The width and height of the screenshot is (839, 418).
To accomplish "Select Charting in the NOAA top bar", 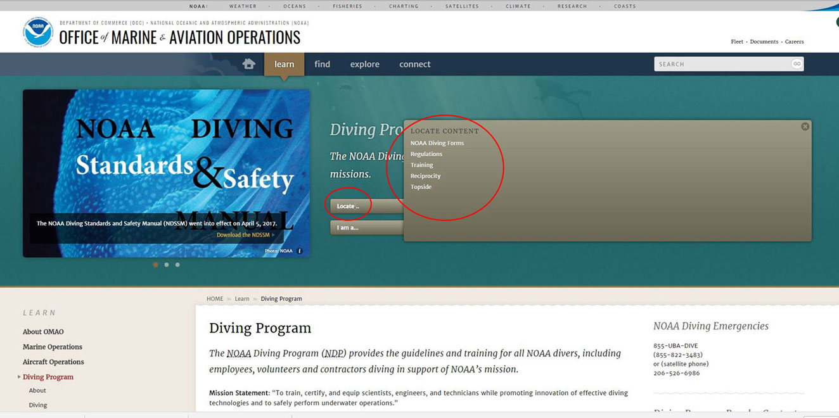I will point(404,6).
